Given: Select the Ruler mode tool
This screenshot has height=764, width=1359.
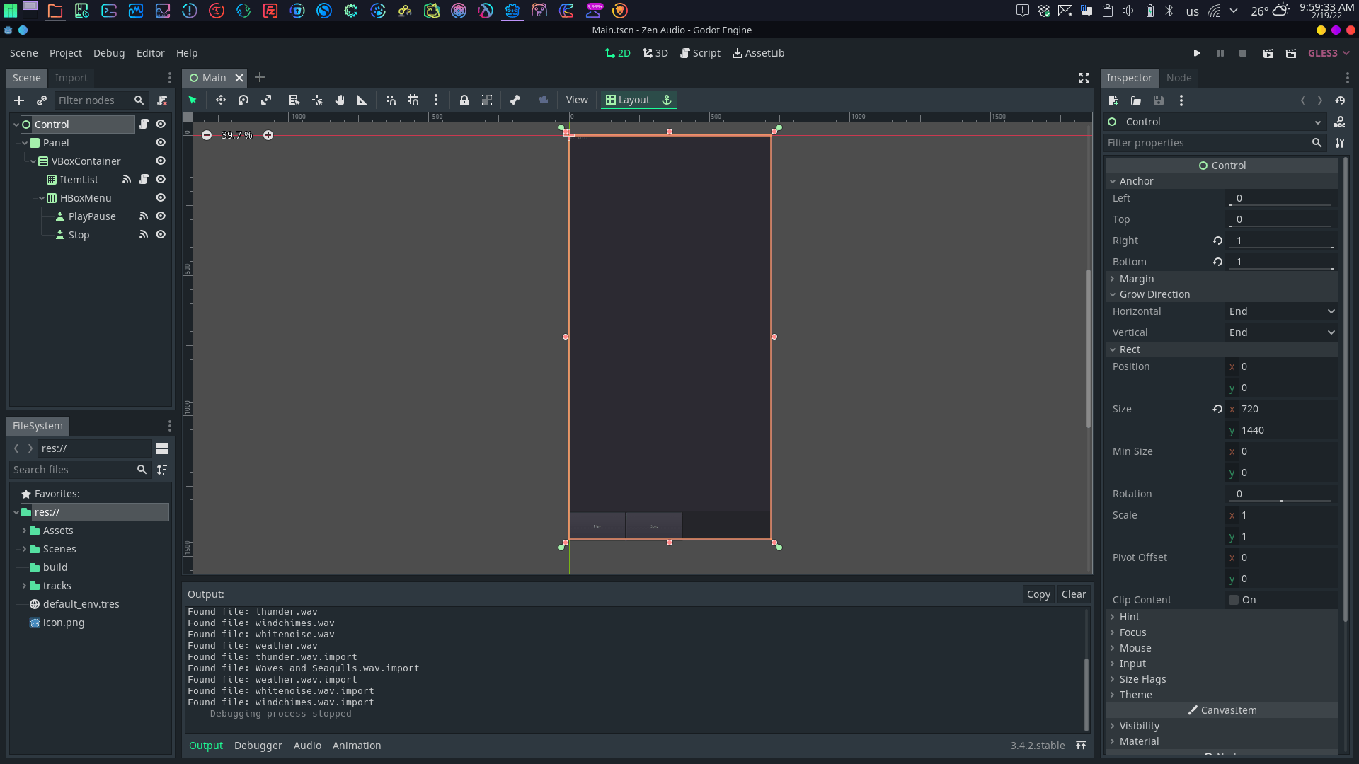Looking at the screenshot, I should [x=362, y=100].
